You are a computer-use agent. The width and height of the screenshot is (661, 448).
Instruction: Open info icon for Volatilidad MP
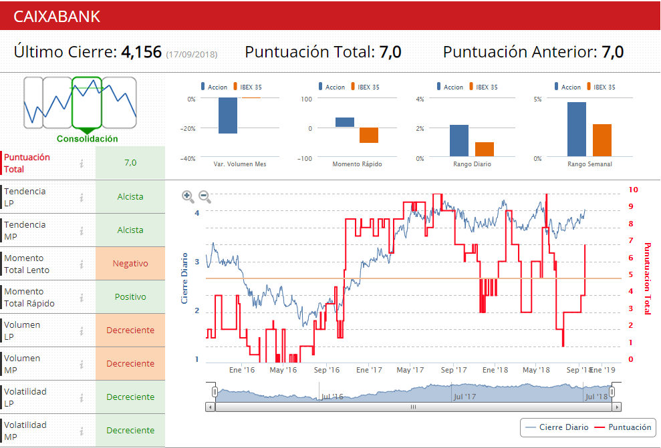(82, 431)
